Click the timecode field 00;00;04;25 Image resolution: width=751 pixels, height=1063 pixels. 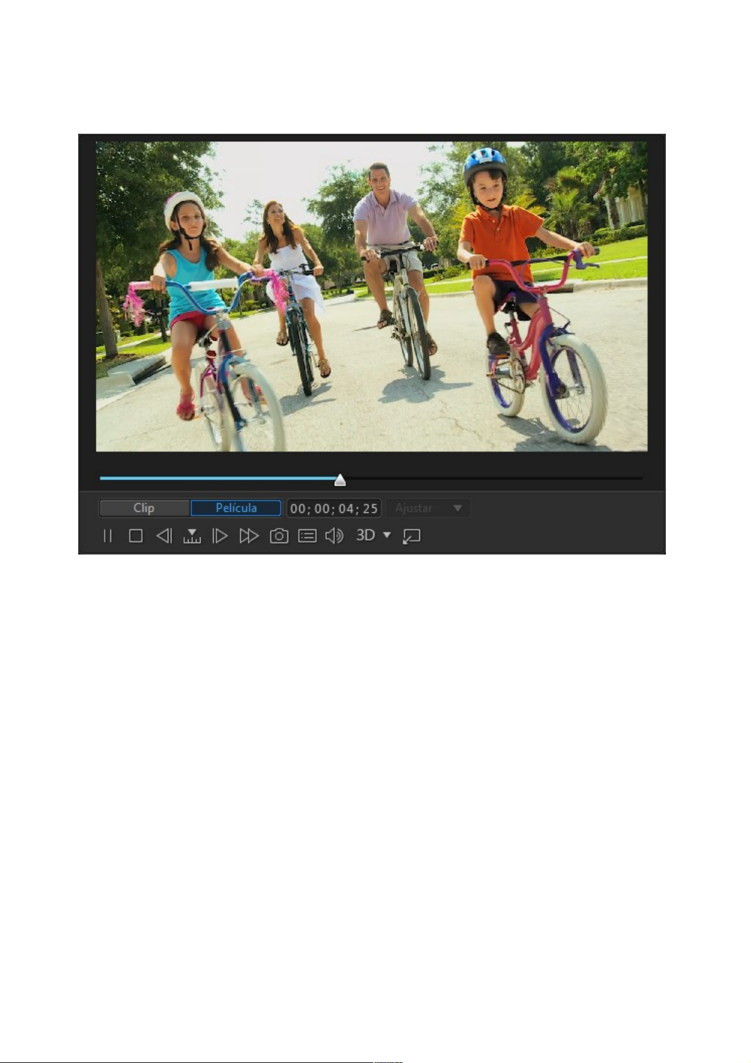pos(334,508)
